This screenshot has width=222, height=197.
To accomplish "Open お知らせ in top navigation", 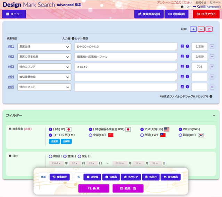I will 201,3.
